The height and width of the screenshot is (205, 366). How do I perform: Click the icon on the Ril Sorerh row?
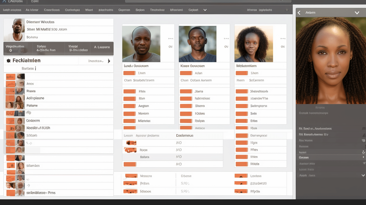pyautogui.click(x=363, y=135)
